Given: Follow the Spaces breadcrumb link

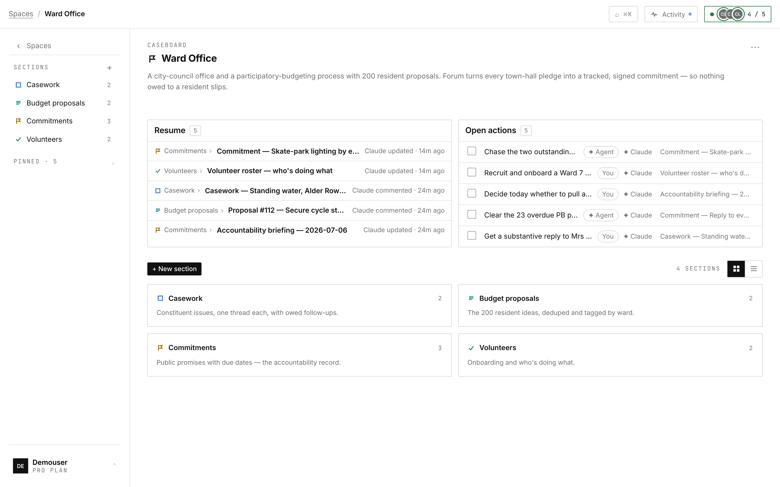Looking at the screenshot, I should [21, 14].
